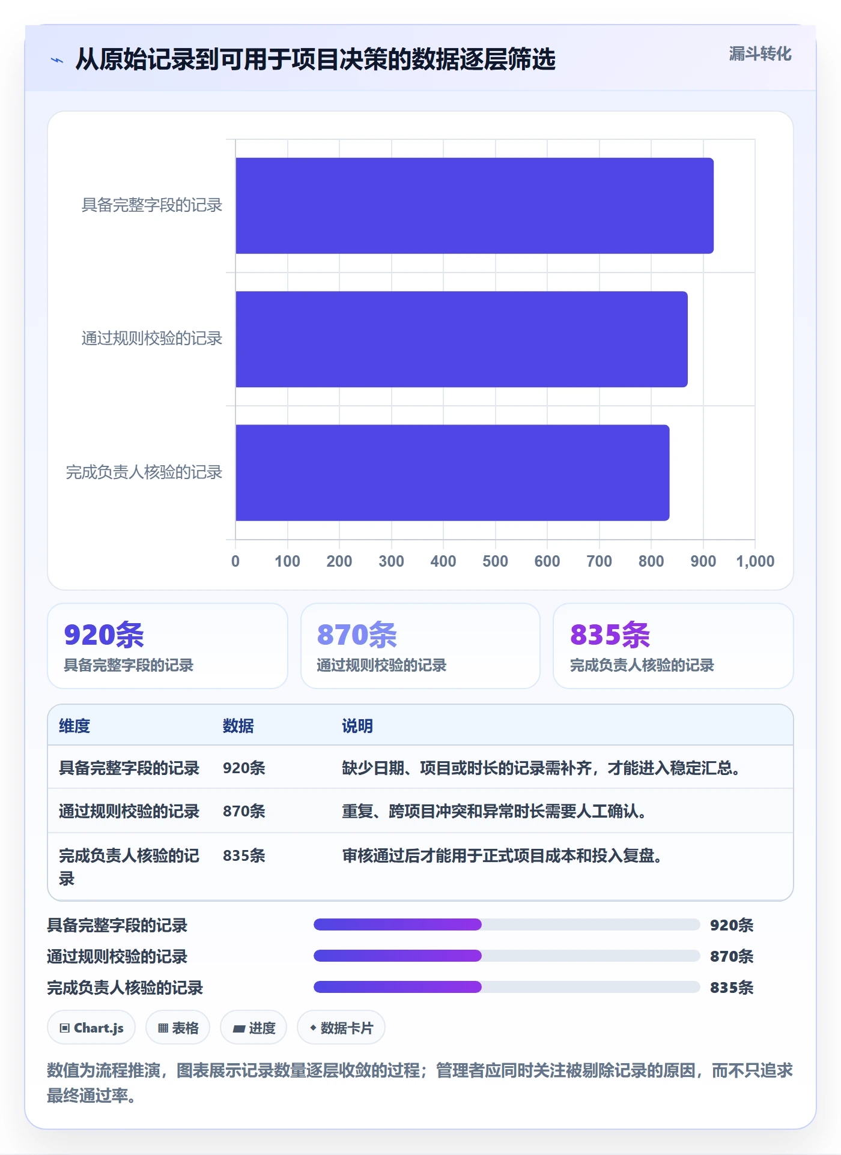The image size is (841, 1155).
Task: Open the 870条 data card
Action: click(421, 646)
